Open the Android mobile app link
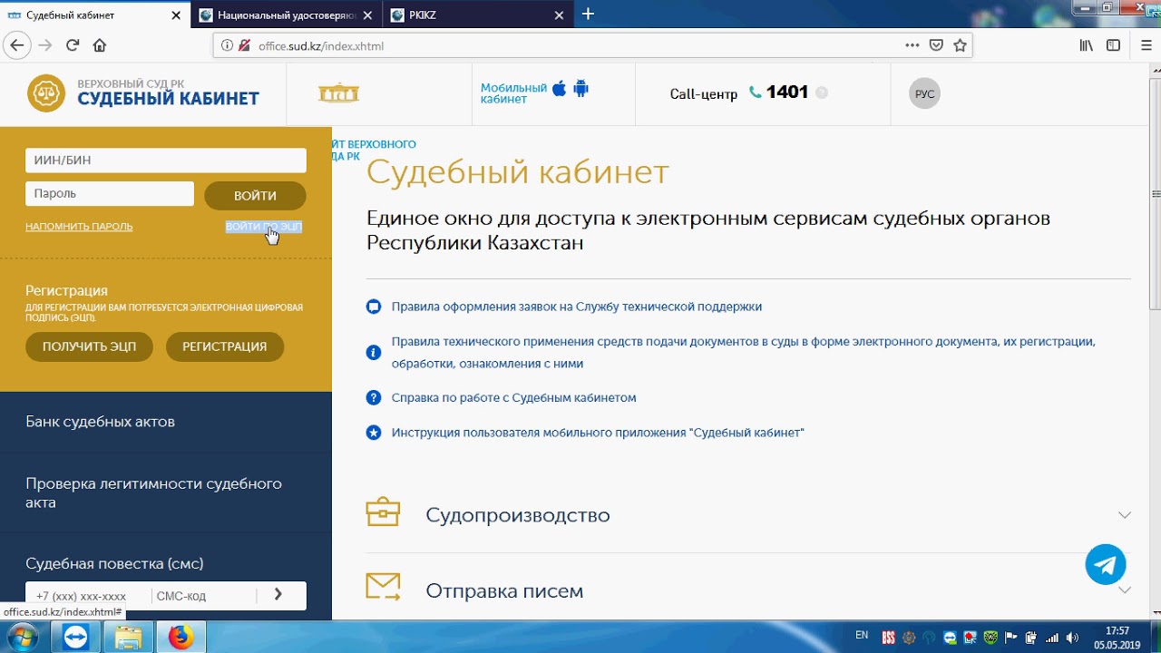Screen dimensions: 1161x653 click(x=581, y=88)
